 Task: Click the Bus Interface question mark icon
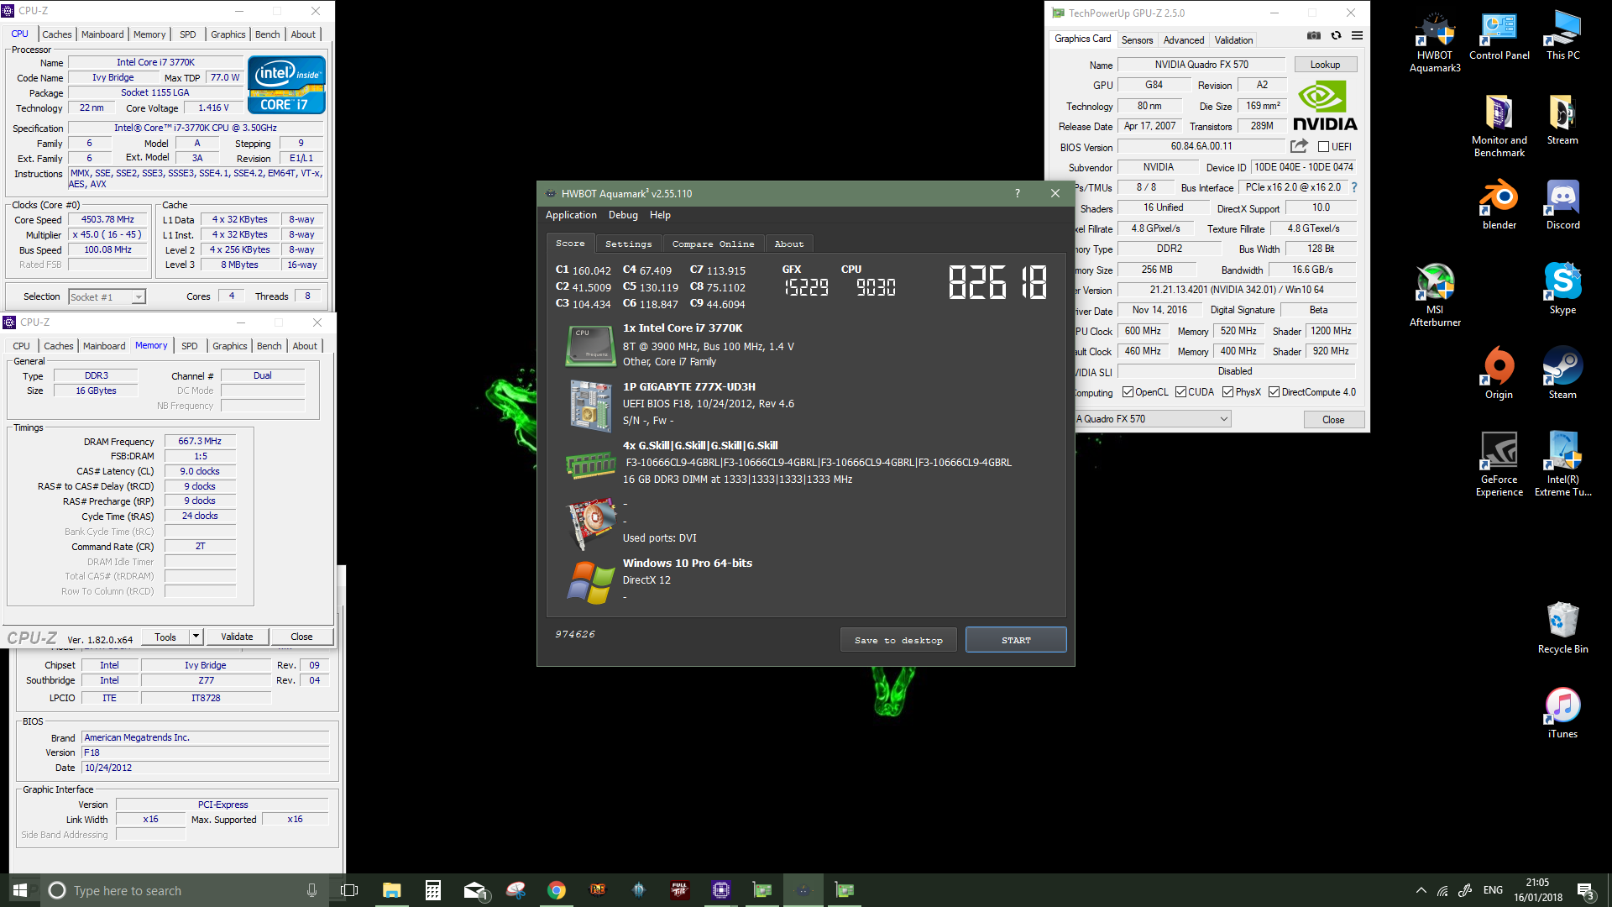(1353, 187)
